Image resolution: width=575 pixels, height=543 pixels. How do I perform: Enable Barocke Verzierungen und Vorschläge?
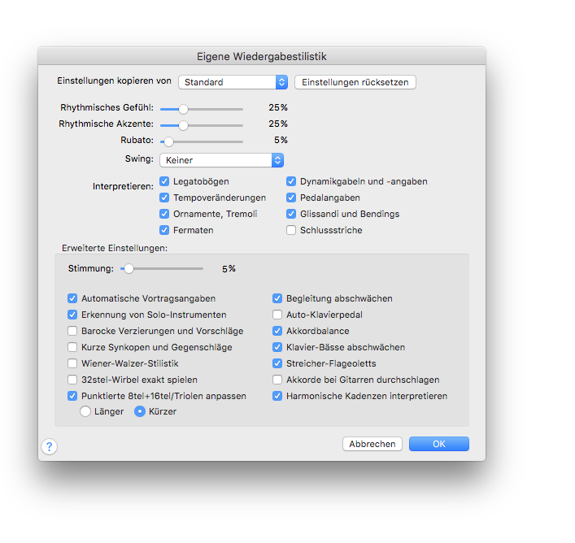point(72,331)
